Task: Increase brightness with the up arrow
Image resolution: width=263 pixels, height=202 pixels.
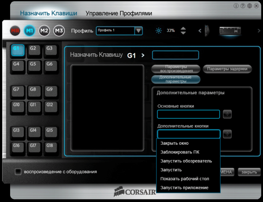Action: pyautogui.click(x=183, y=28)
